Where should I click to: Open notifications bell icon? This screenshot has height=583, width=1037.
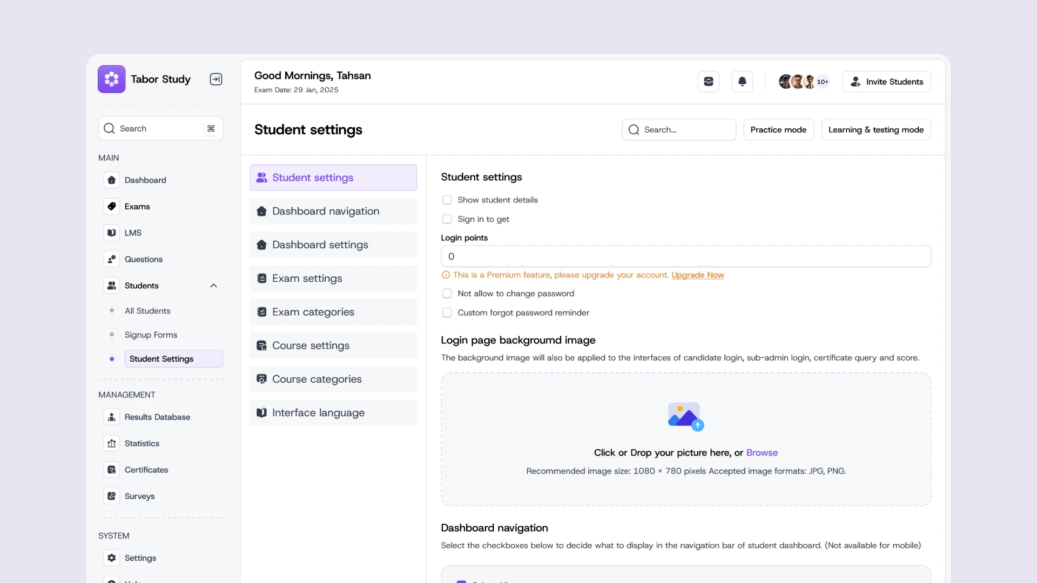(x=742, y=82)
